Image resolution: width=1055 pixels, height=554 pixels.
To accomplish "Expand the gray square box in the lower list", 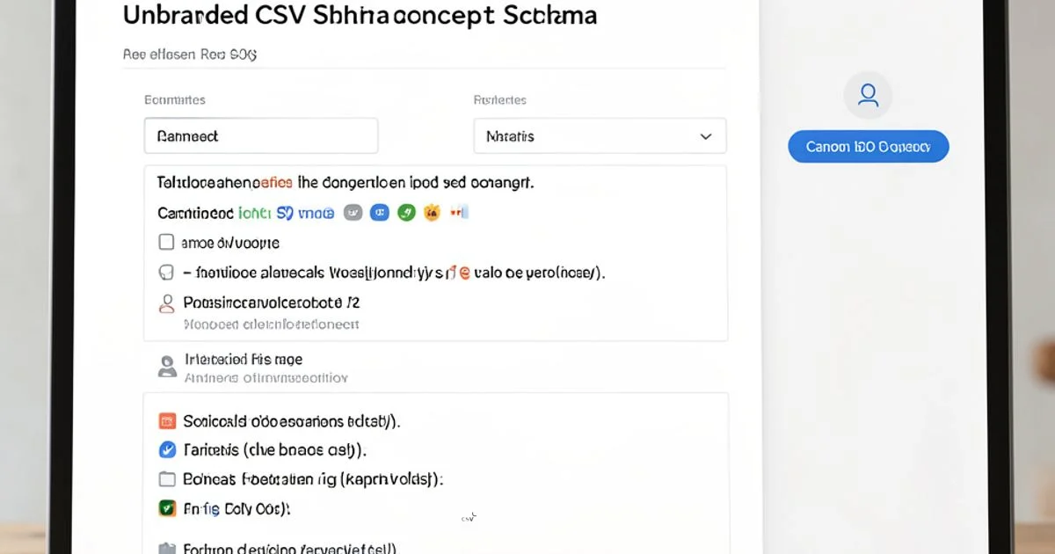I will coord(167,478).
